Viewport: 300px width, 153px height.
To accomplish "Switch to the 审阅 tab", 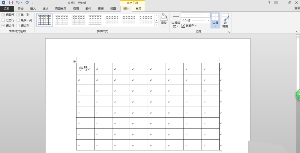I will click(x=100, y=9).
